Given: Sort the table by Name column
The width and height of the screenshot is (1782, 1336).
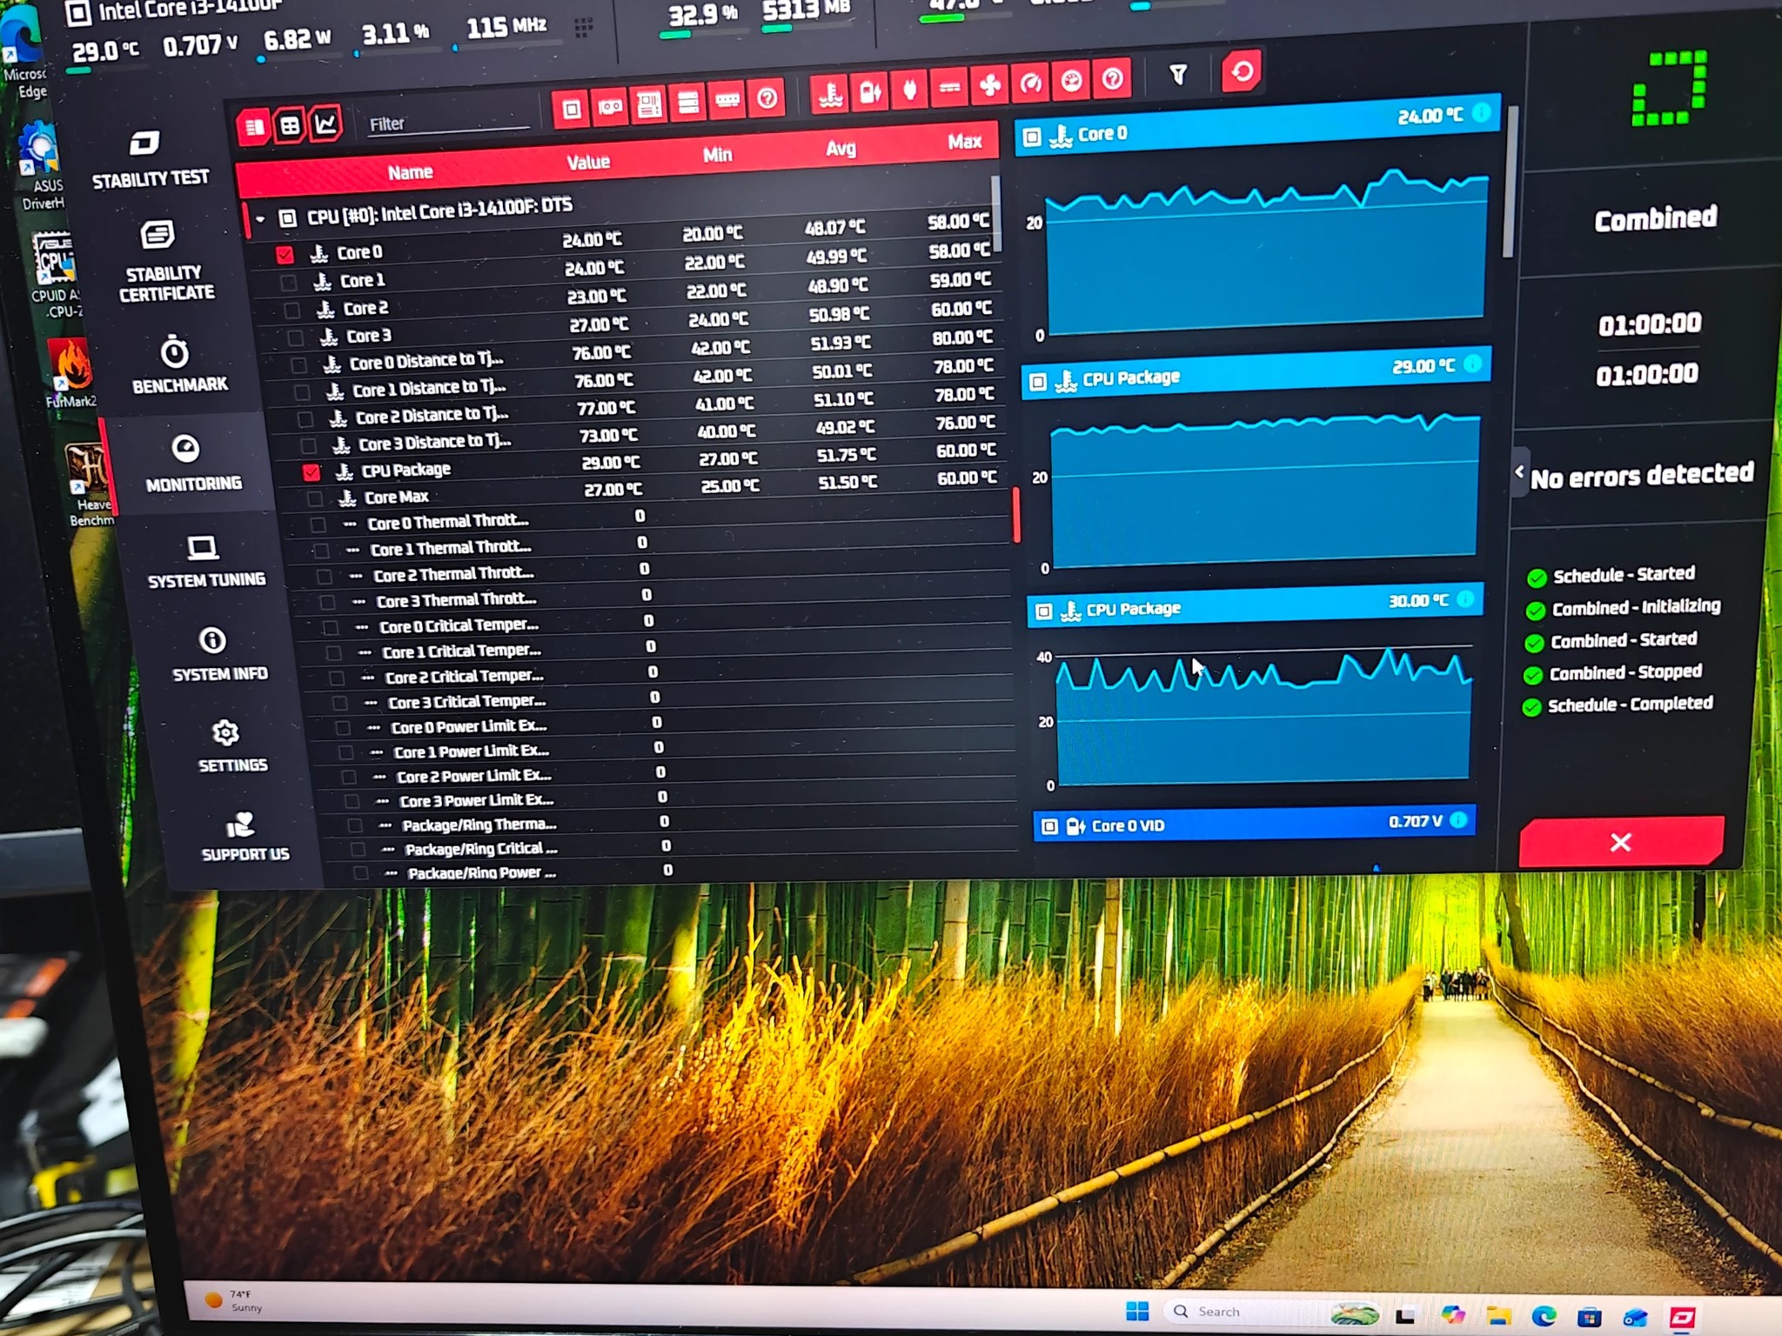Looking at the screenshot, I should (x=410, y=173).
